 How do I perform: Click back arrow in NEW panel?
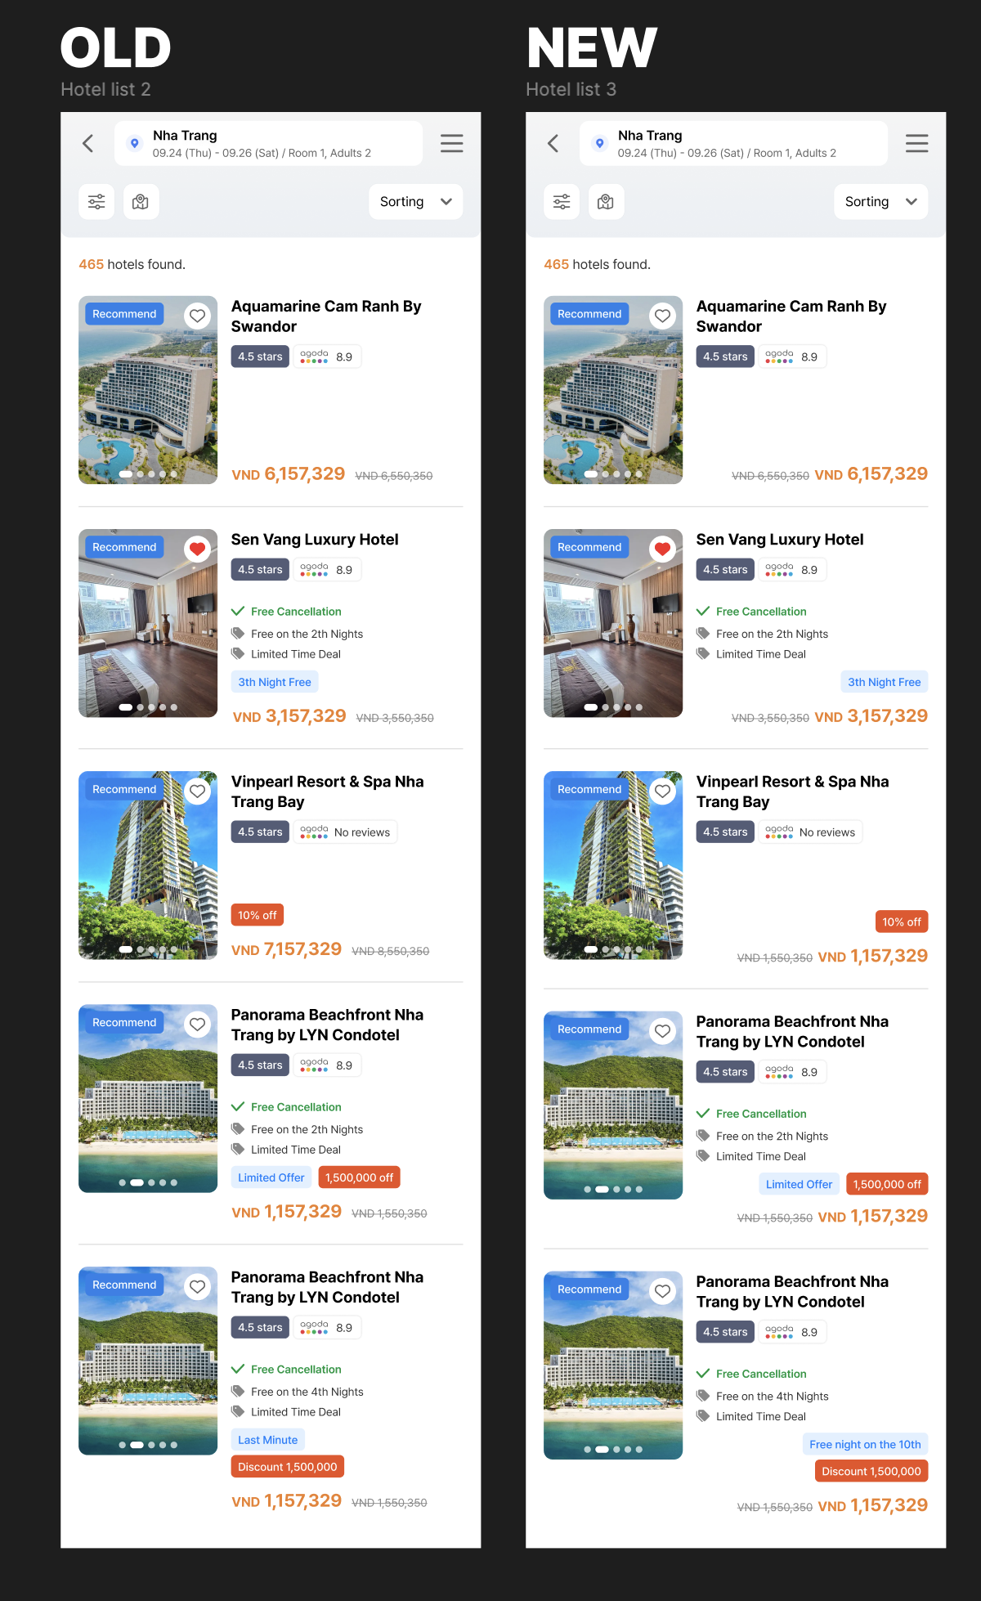coord(553,144)
